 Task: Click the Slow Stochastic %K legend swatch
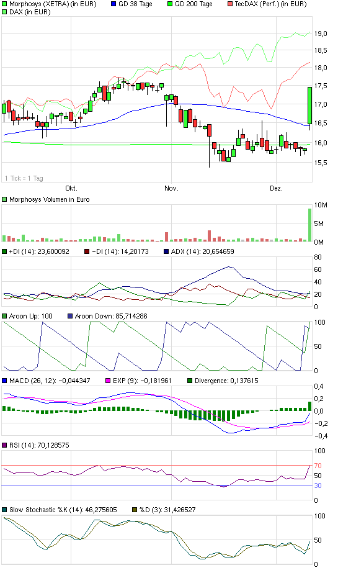tap(4, 510)
